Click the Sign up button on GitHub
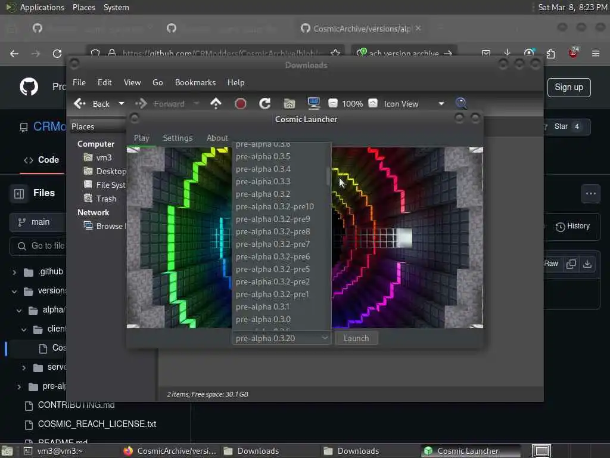Image resolution: width=610 pixels, height=458 pixels. point(569,87)
